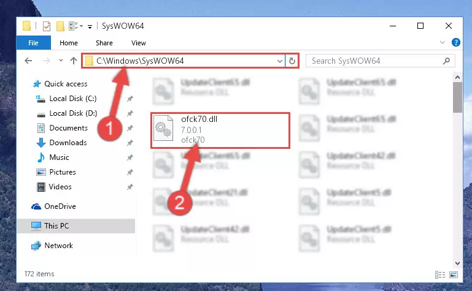The width and height of the screenshot is (472, 291).
Task: Click the ofck70.dll file icon
Action: [x=163, y=129]
